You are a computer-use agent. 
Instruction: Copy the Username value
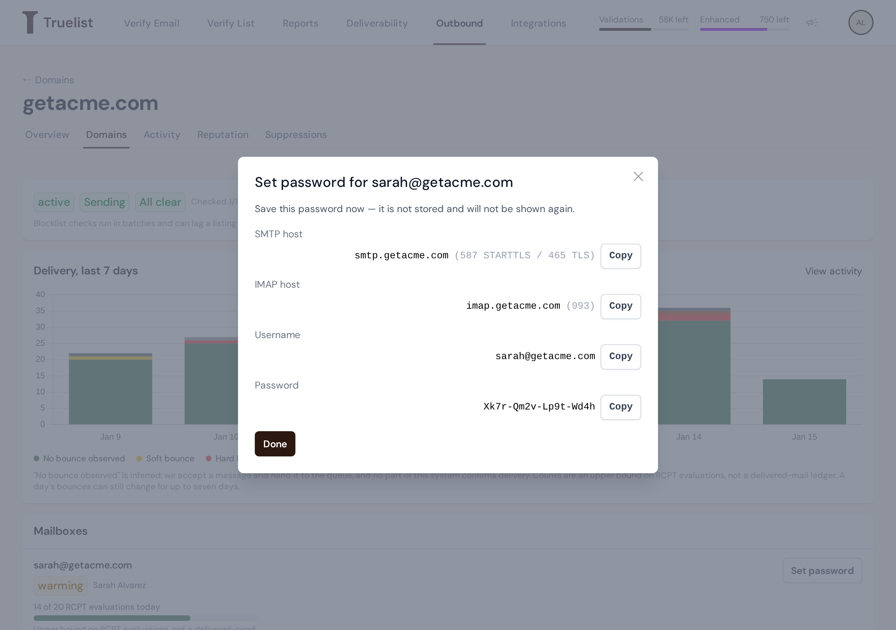pos(621,357)
